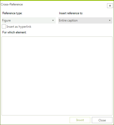This screenshot has width=114, height=125.
Task: Close the Cross-Reference dialog with the X
Action: point(110,6)
